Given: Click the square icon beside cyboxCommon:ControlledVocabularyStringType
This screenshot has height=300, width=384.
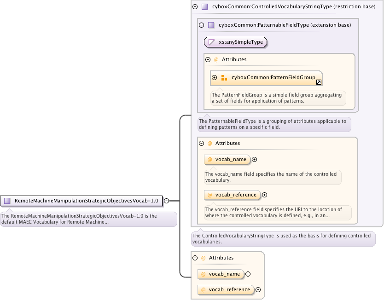Looking at the screenshot, I should point(205,7).
